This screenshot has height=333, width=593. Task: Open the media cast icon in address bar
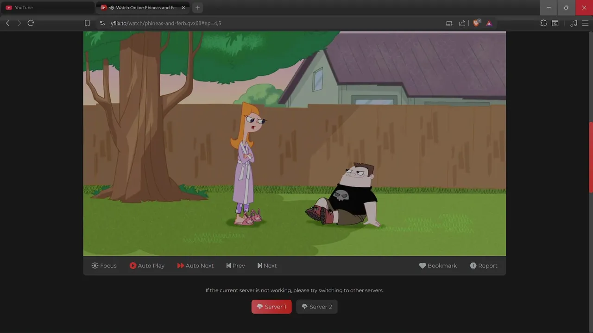449,23
